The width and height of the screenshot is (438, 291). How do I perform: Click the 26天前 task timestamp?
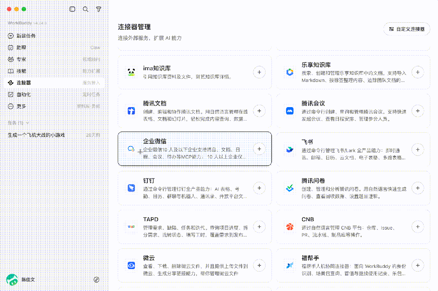click(93, 135)
